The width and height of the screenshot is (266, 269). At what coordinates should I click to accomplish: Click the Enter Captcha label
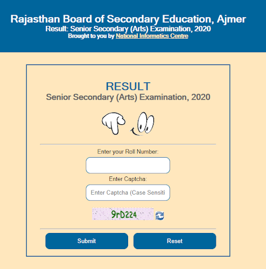coord(128,179)
